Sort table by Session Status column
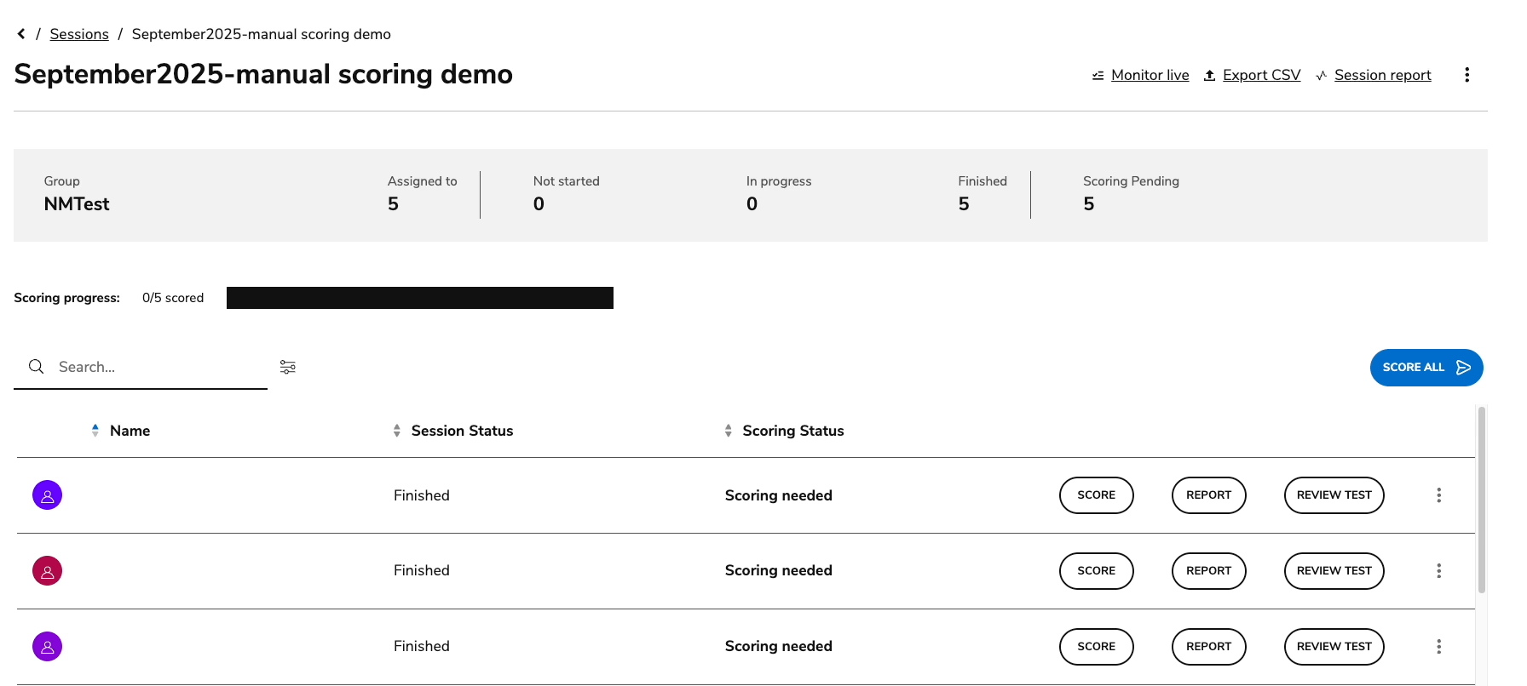Image resolution: width=1527 pixels, height=686 pixels. point(461,431)
